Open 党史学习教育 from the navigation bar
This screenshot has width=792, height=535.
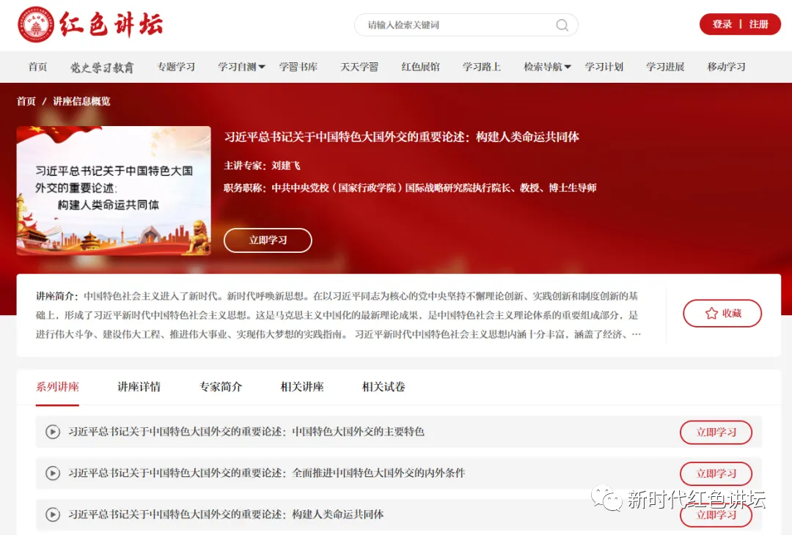click(103, 67)
